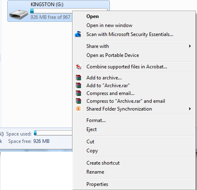Image resolution: width=197 pixels, height=190 pixels.
Task: Click WinRAR icon beside Add to "Archive.rar"
Action: (78, 85)
